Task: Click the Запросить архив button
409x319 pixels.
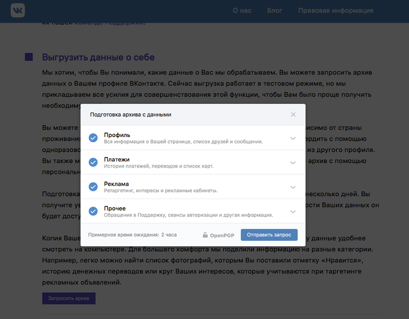Action: point(69,298)
